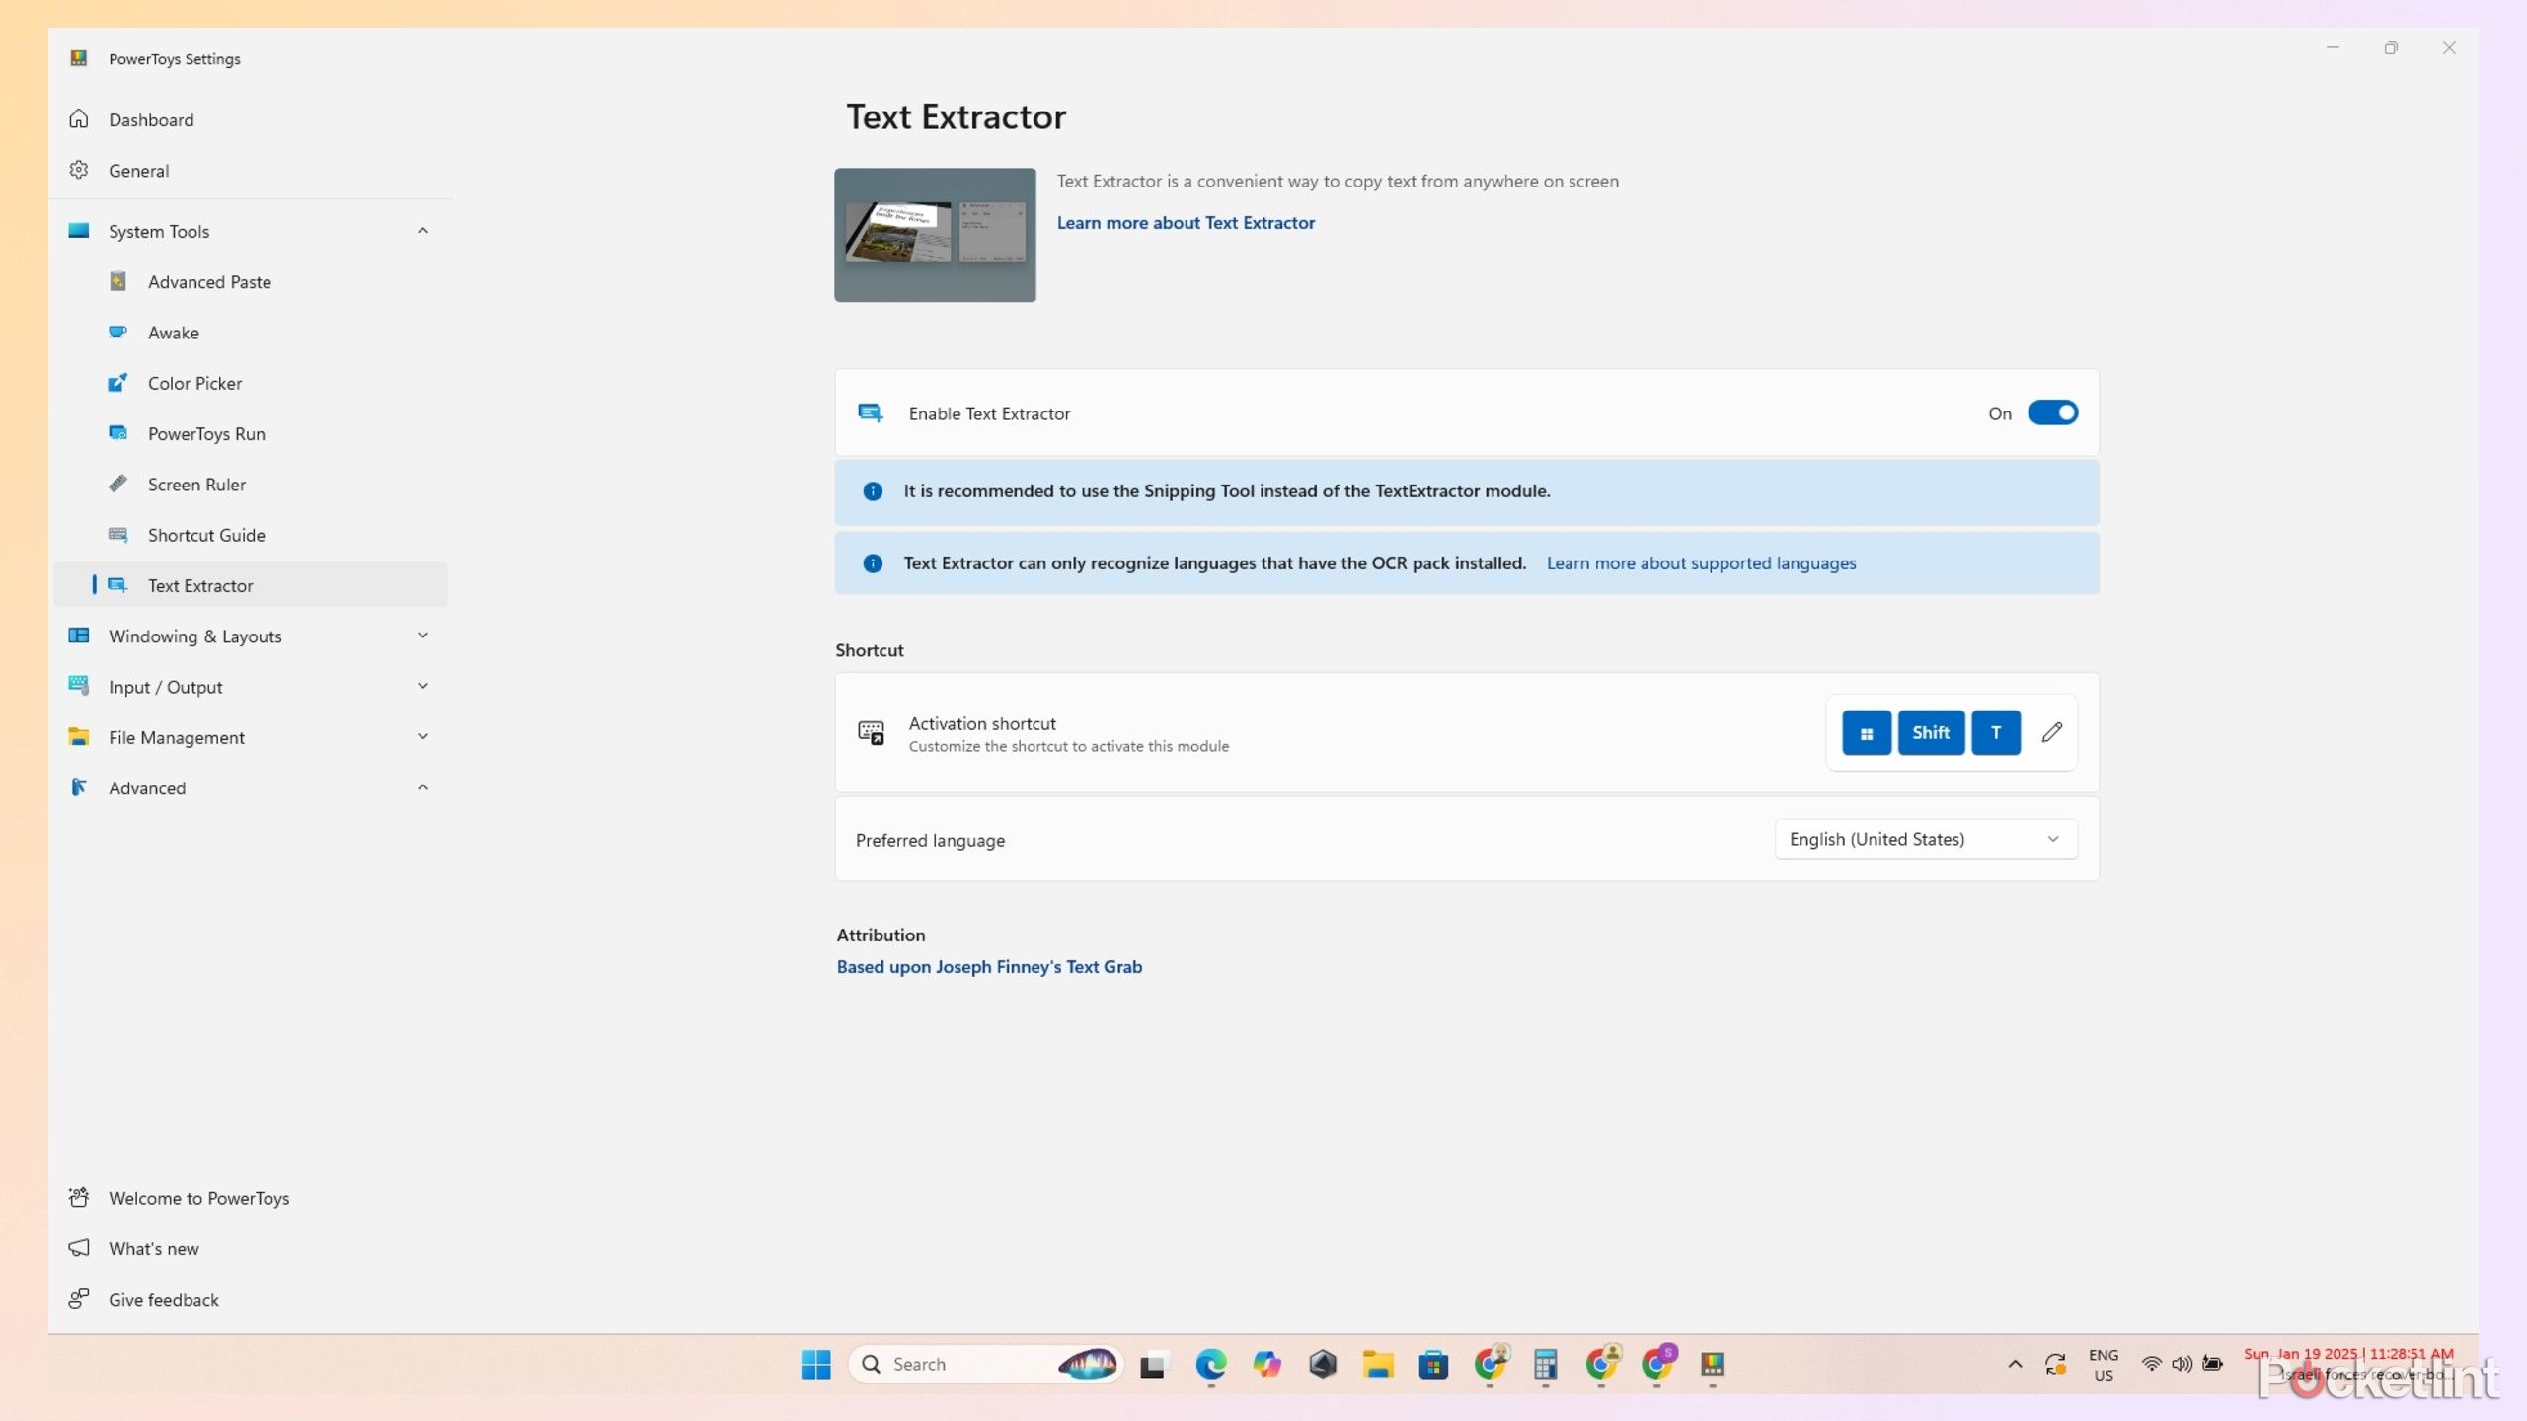Viewport: 2527px width, 1421px height.
Task: Open Microsoft Store from taskbar
Action: point(1433,1365)
